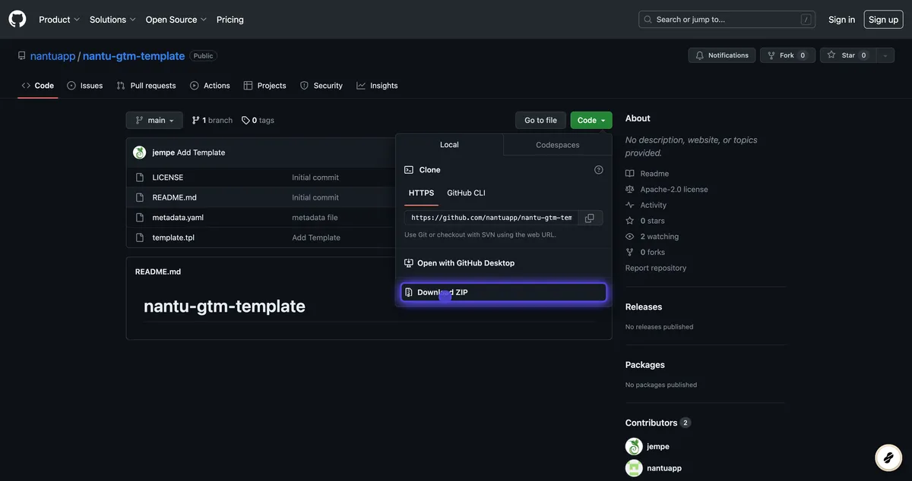Open the Report repository link
912x481 pixels.
(x=656, y=268)
